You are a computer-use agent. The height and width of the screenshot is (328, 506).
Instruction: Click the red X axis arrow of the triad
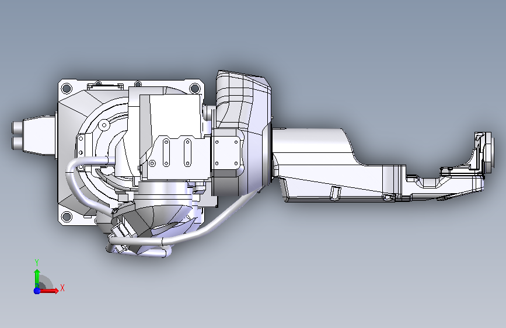[x=49, y=291]
